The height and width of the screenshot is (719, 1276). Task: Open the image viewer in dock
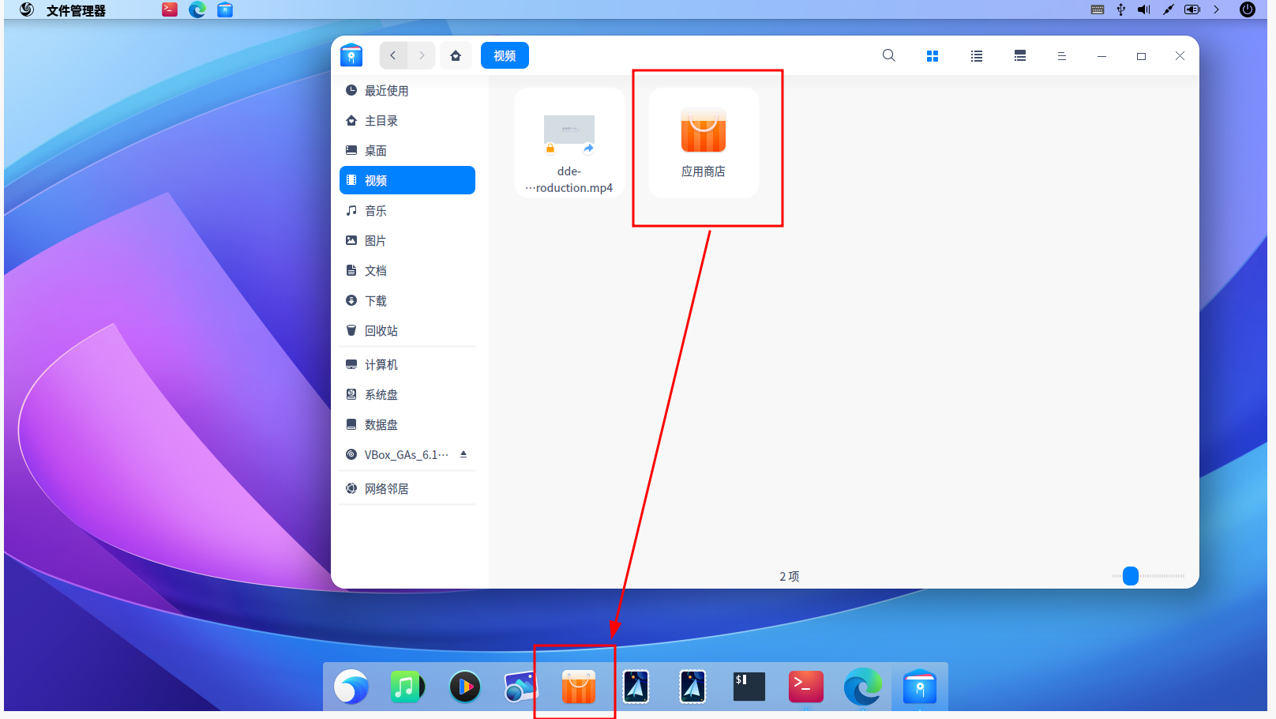pos(521,687)
